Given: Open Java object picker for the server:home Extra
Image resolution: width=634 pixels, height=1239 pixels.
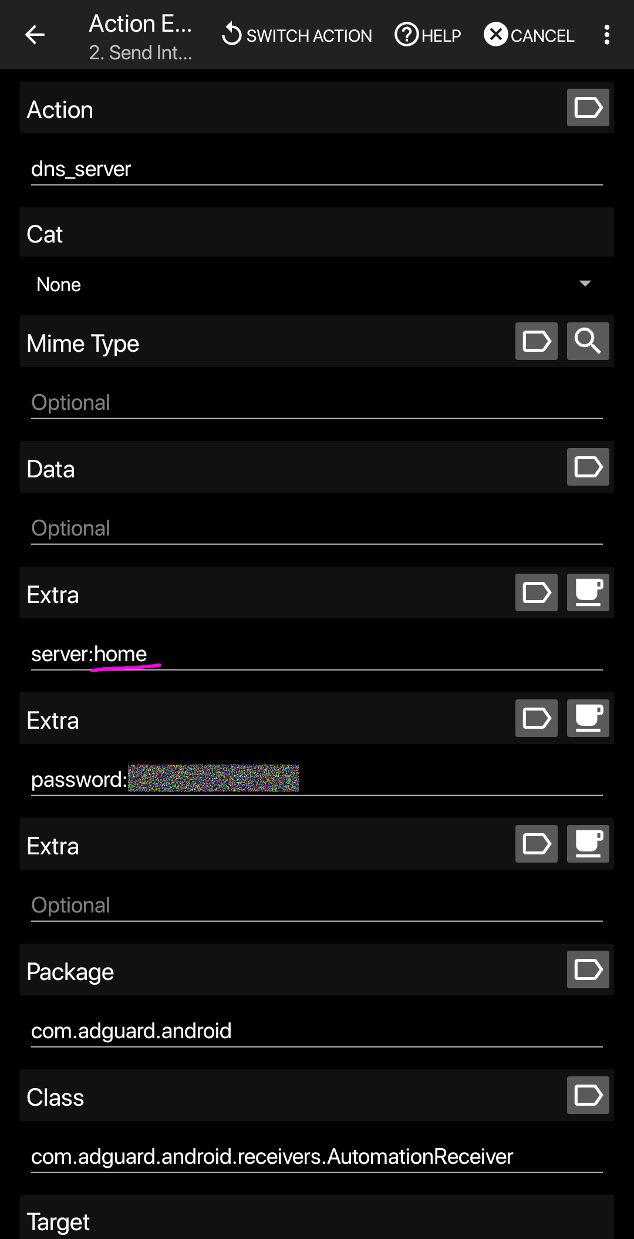Looking at the screenshot, I should (588, 592).
